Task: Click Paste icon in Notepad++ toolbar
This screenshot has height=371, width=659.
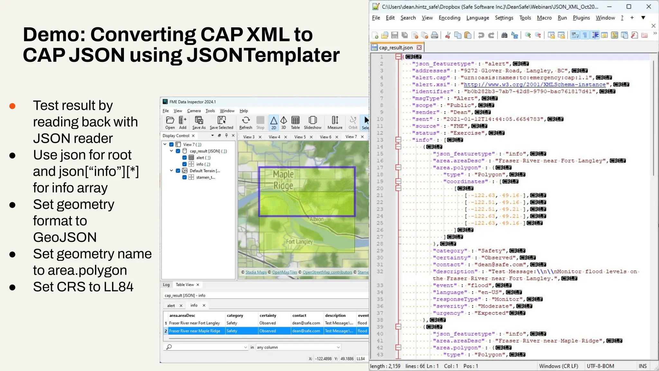Action: click(468, 35)
